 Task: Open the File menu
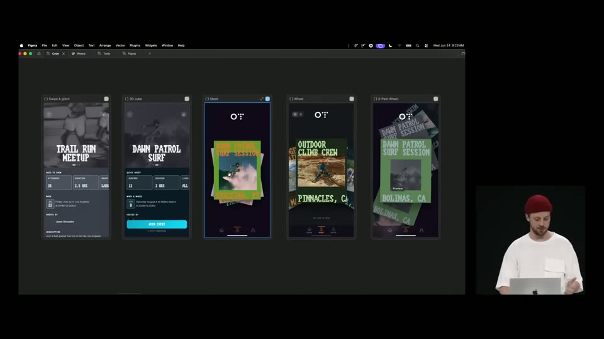pos(44,45)
